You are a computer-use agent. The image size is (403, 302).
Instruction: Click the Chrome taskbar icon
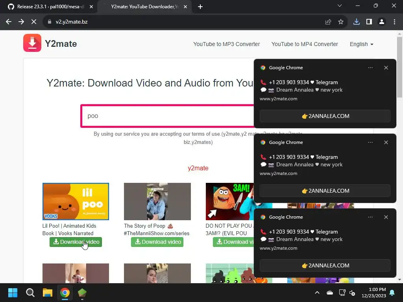pyautogui.click(x=65, y=293)
